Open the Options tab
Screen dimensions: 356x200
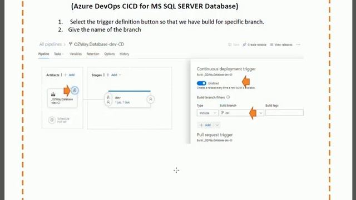tap(110, 54)
